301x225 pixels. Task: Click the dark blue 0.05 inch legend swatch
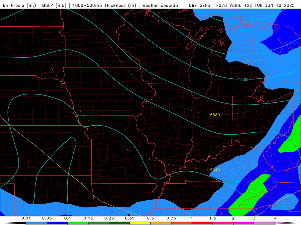pyautogui.click(x=57, y=223)
